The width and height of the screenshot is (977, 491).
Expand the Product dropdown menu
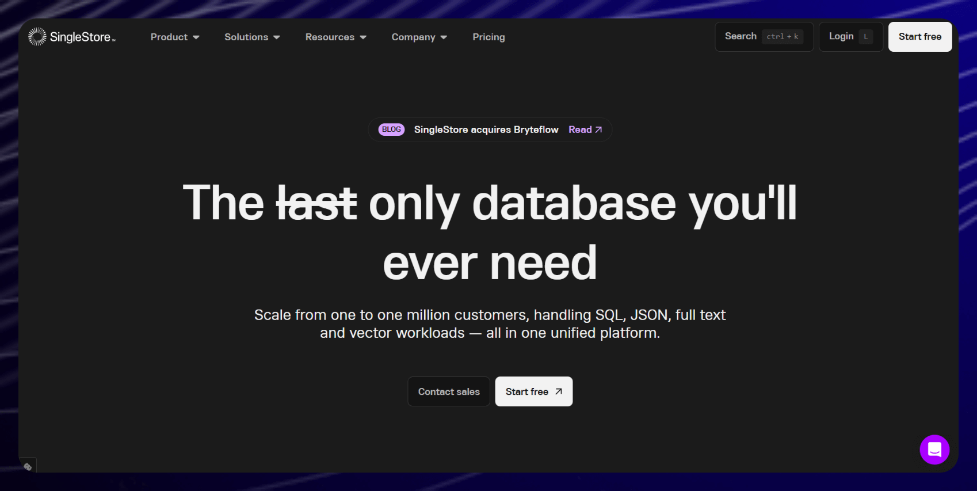point(175,37)
